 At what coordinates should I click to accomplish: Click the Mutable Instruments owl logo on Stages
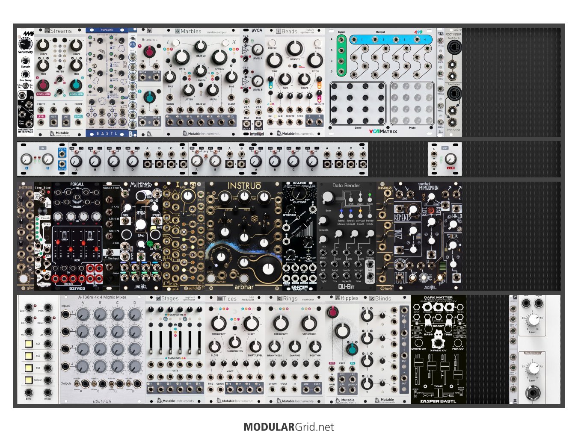160,401
